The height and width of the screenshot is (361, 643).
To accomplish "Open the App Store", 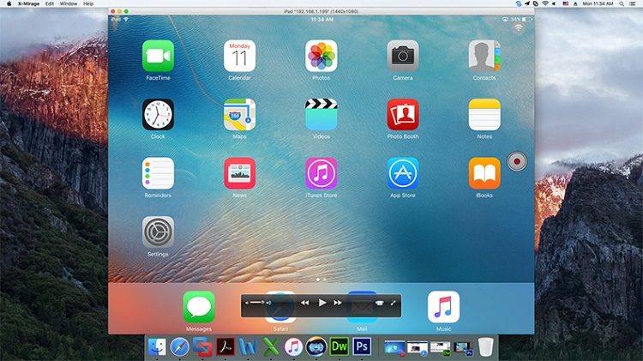I will 403,173.
